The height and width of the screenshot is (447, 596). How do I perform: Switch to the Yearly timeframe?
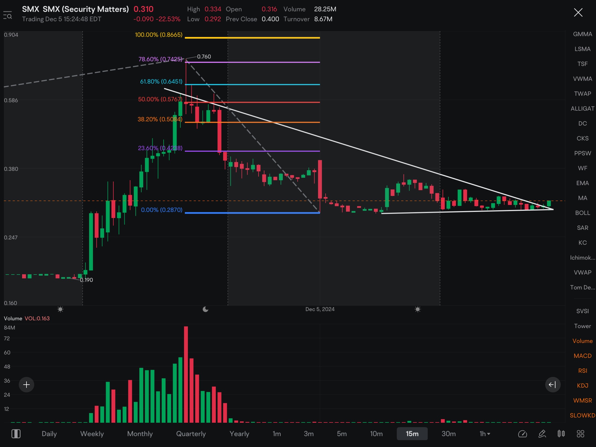click(x=239, y=434)
